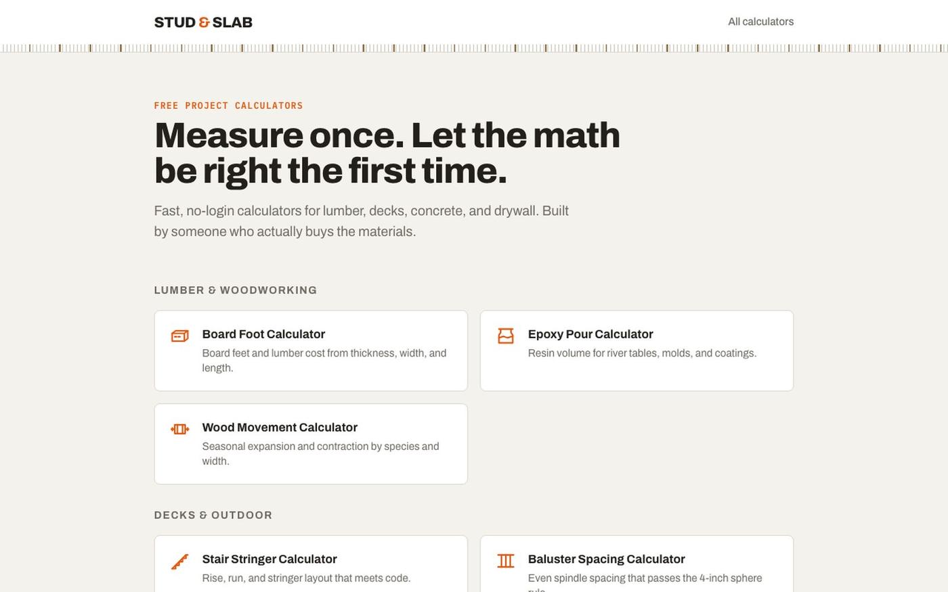Click the Epoxy Pour Calculator resin icon

(506, 336)
